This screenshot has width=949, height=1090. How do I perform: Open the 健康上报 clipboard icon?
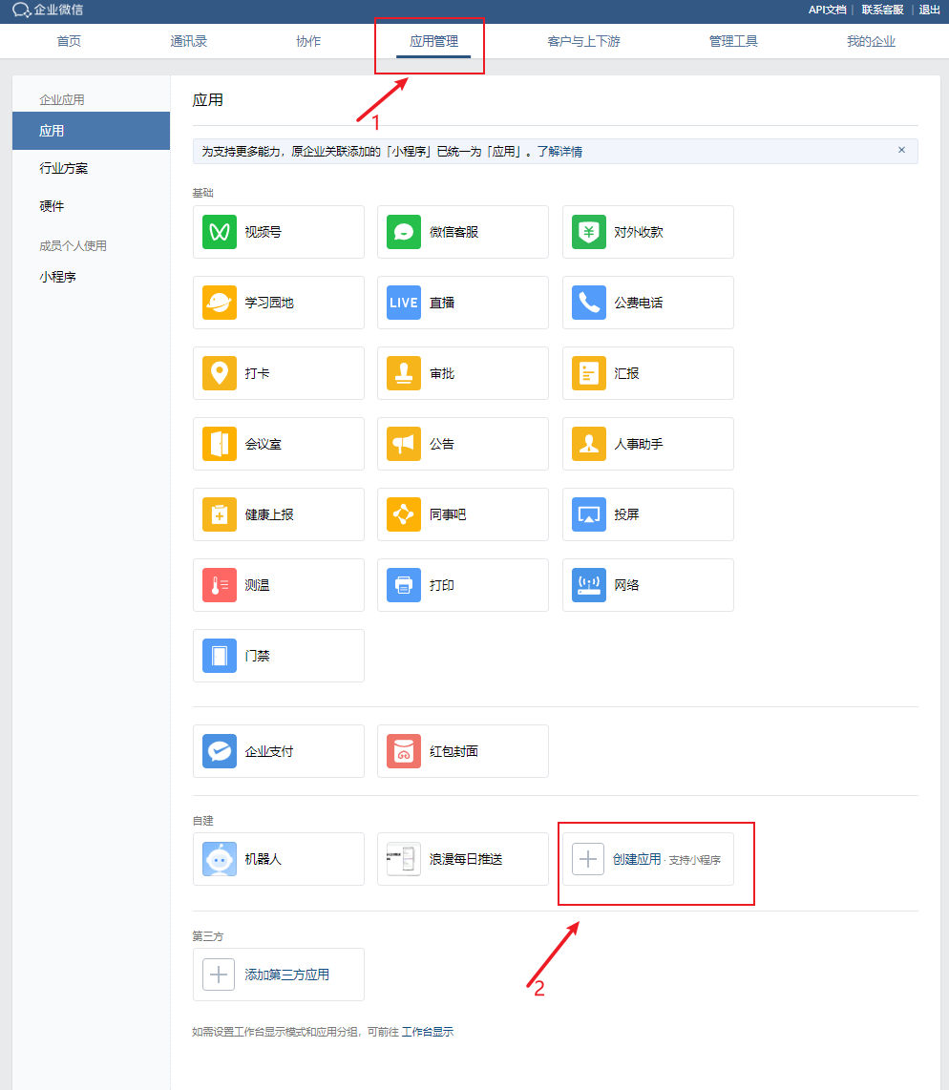pos(220,514)
